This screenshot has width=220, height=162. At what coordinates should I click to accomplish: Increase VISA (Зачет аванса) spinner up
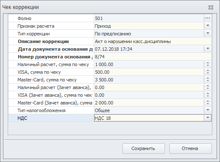pyautogui.click(x=208, y=93)
